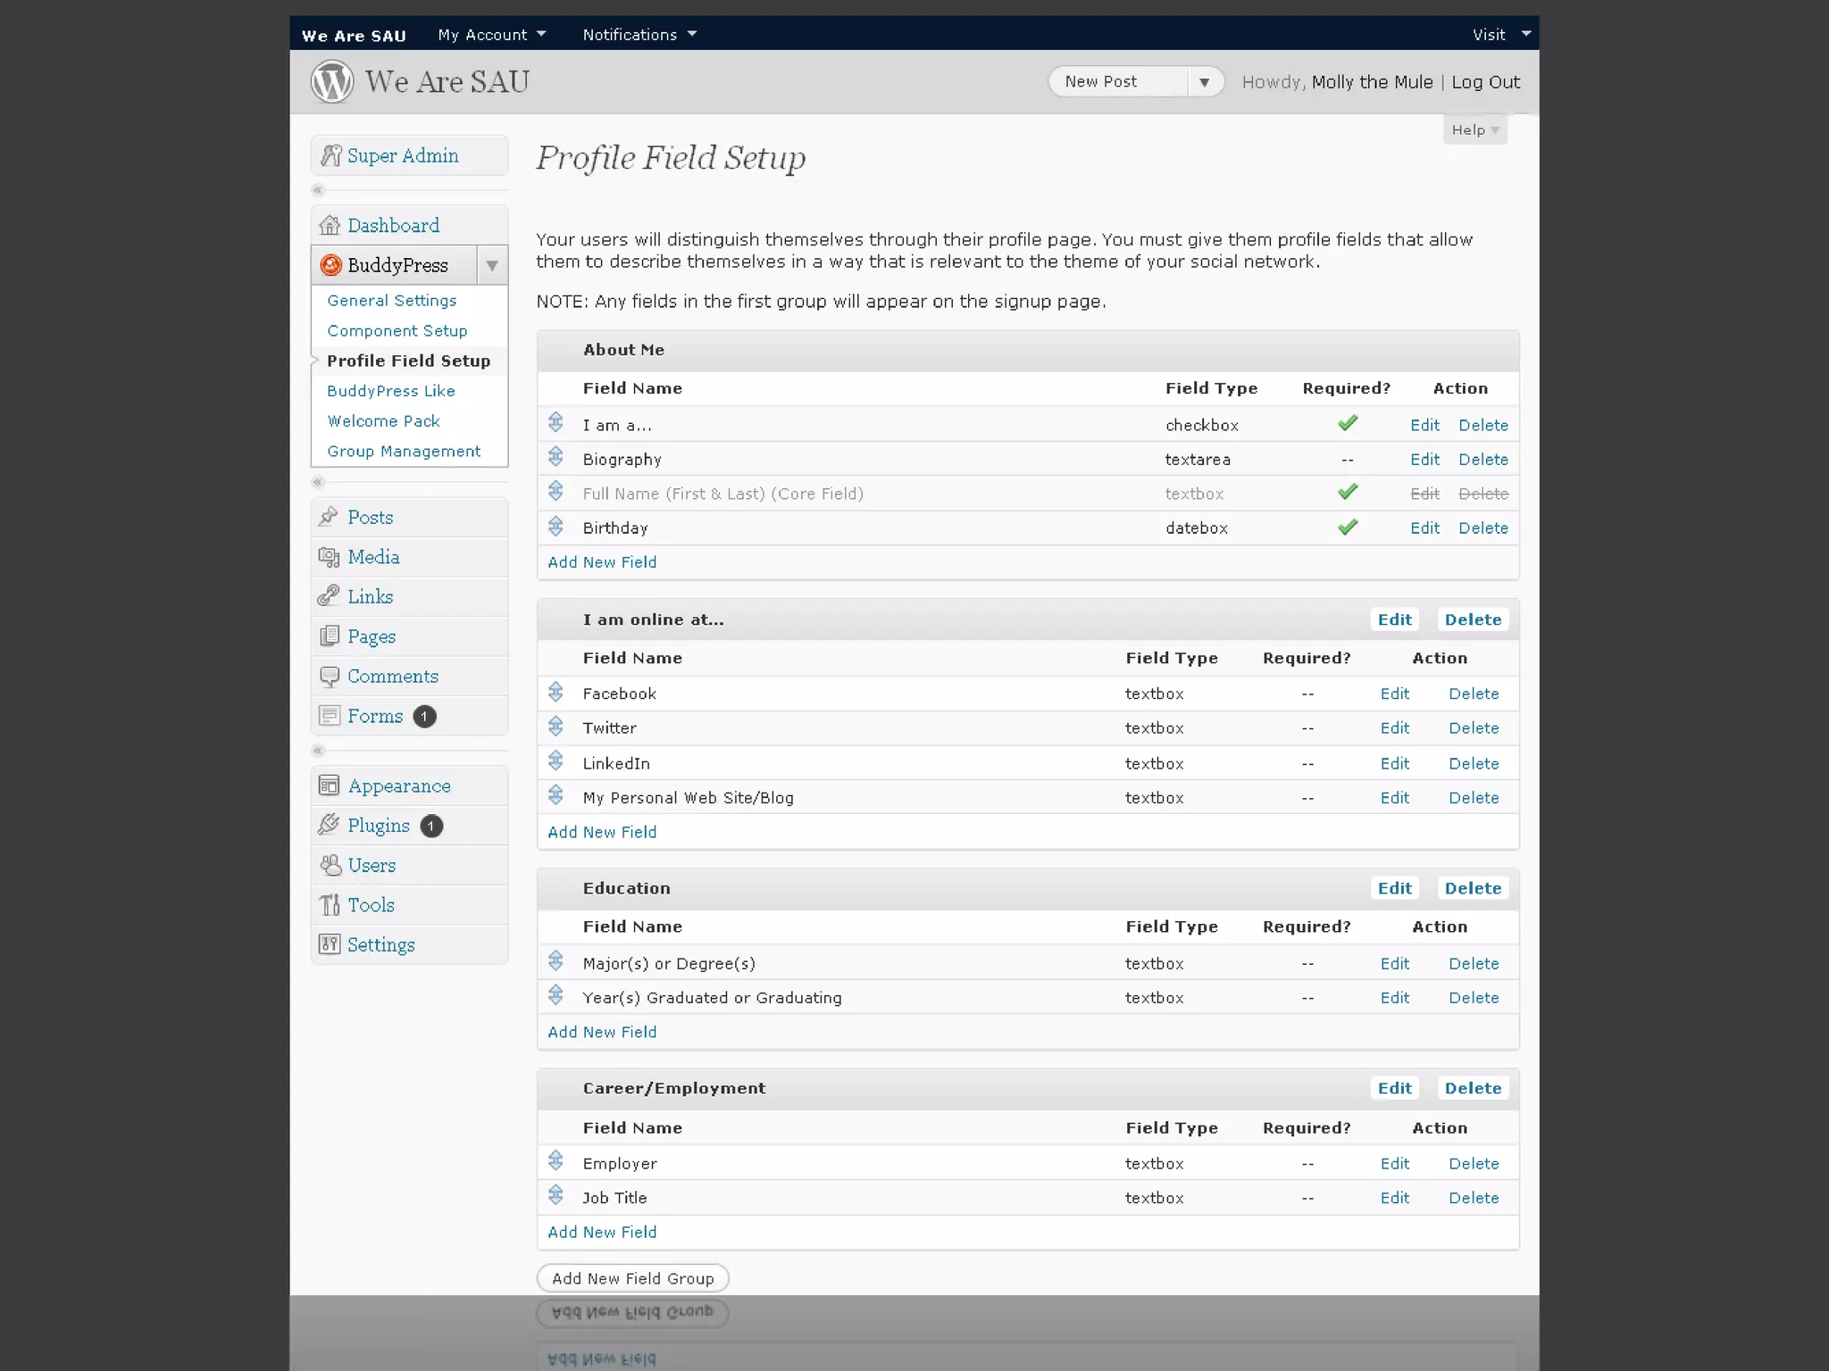
Task: Edit the Year(s) Graduated or Graduating field
Action: click(1395, 998)
